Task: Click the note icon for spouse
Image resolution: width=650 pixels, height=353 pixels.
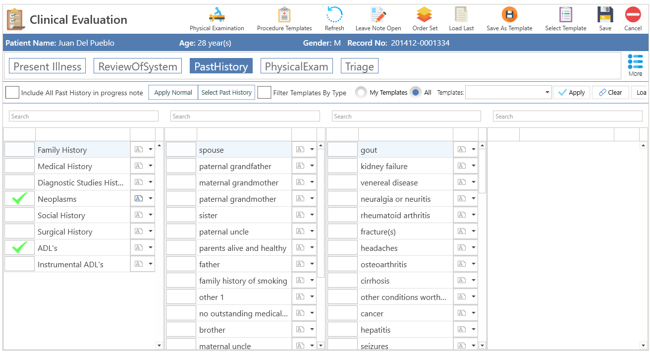Action: pos(300,150)
